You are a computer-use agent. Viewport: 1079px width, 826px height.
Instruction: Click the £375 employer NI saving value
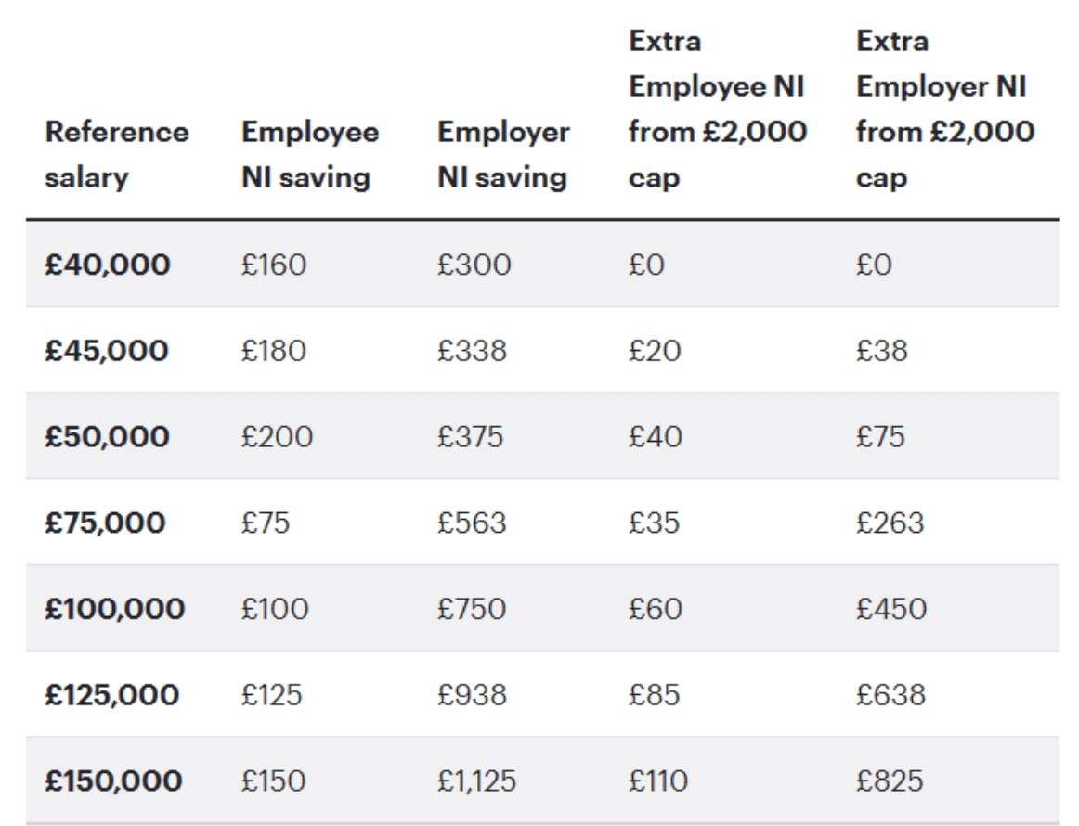pos(470,437)
